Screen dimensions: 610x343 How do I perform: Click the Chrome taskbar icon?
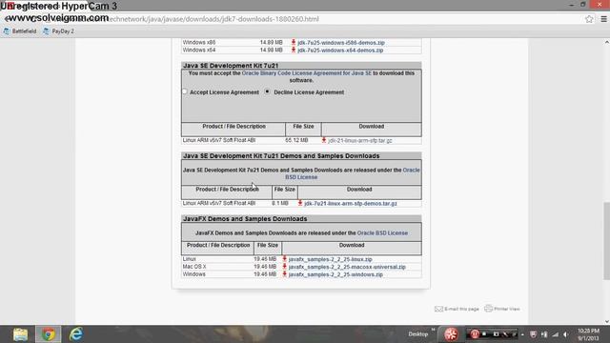click(49, 334)
